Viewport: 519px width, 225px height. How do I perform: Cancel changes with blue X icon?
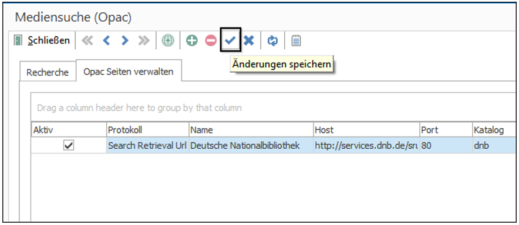249,40
